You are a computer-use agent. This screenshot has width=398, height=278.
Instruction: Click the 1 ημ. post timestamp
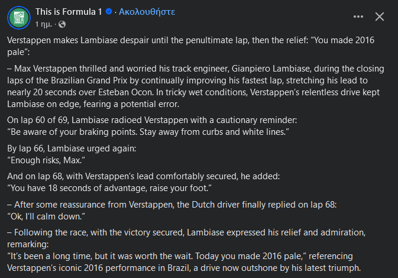click(x=44, y=24)
